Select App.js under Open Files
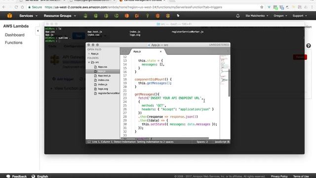 [x=94, y=54]
